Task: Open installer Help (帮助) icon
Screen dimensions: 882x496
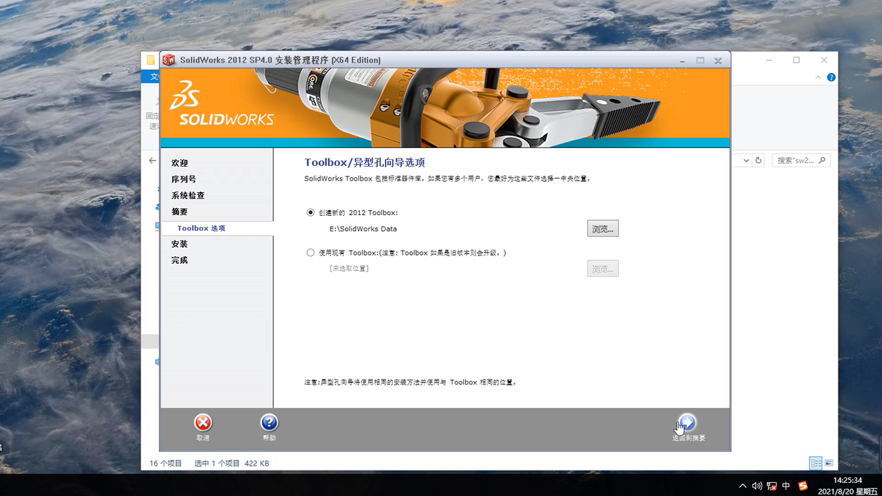Action: [x=269, y=422]
